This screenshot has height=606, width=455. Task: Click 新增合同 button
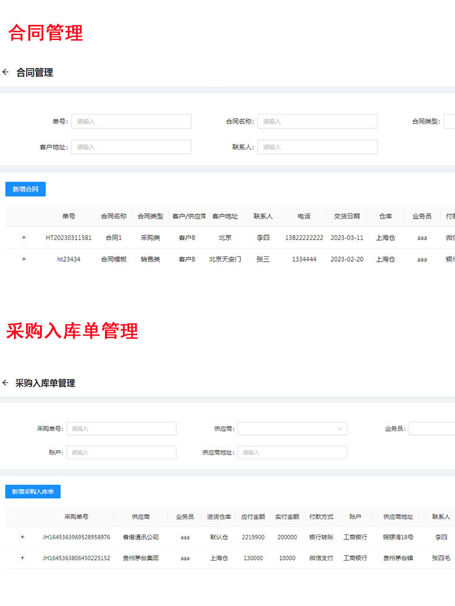(25, 189)
